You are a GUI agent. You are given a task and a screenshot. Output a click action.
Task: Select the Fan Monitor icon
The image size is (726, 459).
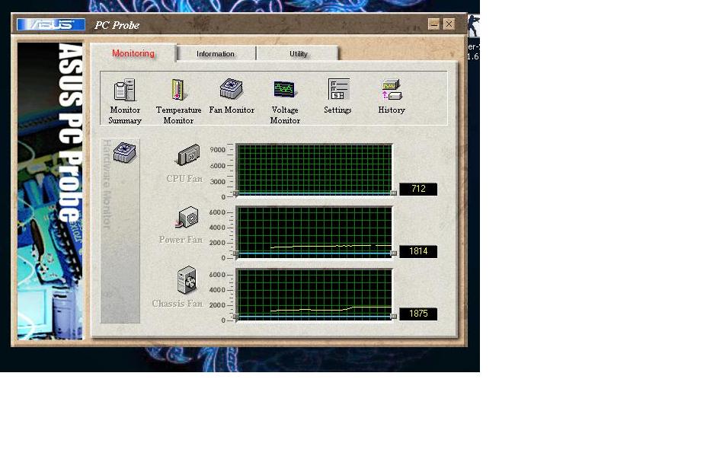pyautogui.click(x=231, y=89)
